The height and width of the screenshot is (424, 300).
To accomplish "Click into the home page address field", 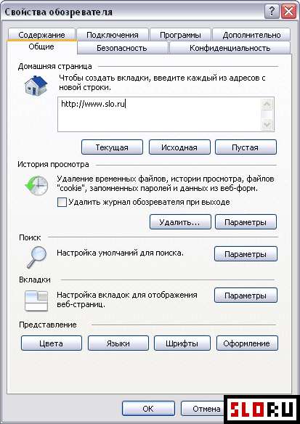I will click(160, 115).
